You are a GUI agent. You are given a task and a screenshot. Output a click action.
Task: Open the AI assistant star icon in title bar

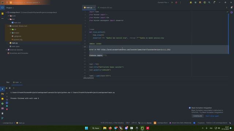[196, 3]
